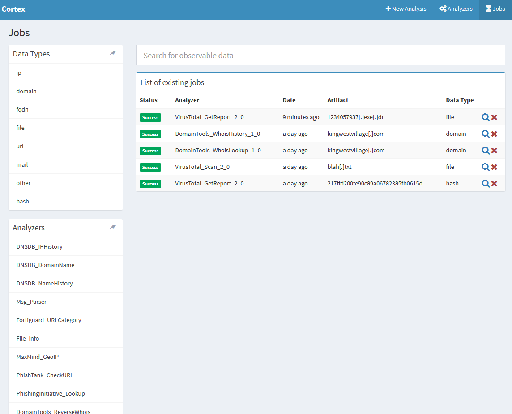Viewport: 512px width, 414px height.
Task: Filter jobs by domain data type
Action: [26, 91]
